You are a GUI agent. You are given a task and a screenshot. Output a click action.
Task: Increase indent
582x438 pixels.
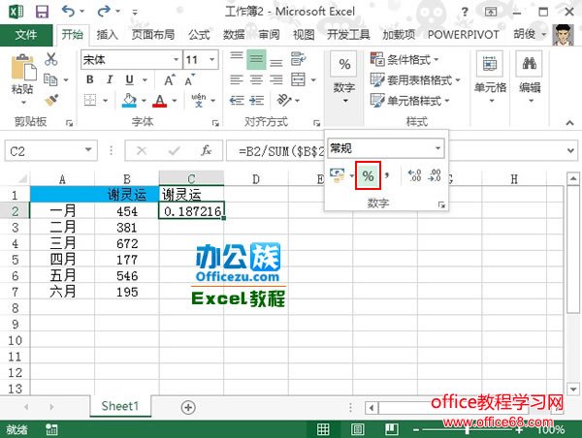(256, 100)
